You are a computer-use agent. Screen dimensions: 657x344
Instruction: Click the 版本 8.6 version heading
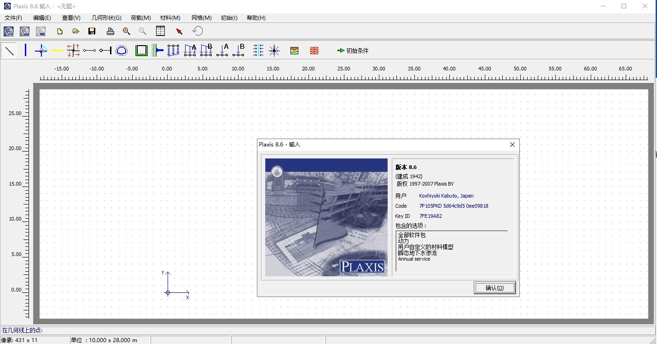tap(406, 167)
